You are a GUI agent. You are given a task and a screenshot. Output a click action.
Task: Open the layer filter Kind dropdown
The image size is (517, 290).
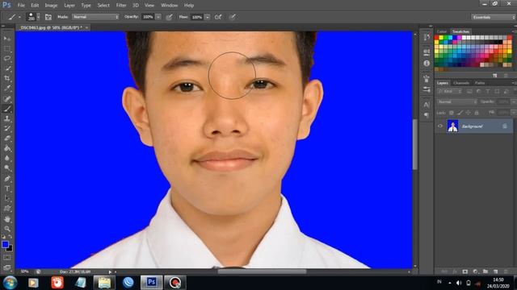(448, 91)
